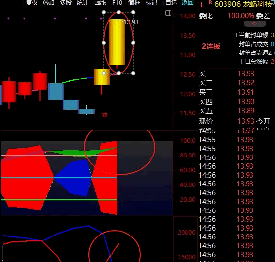275x262 pixels.
Task: Click the 买四 bid price 13.90
Action: [x=246, y=102]
